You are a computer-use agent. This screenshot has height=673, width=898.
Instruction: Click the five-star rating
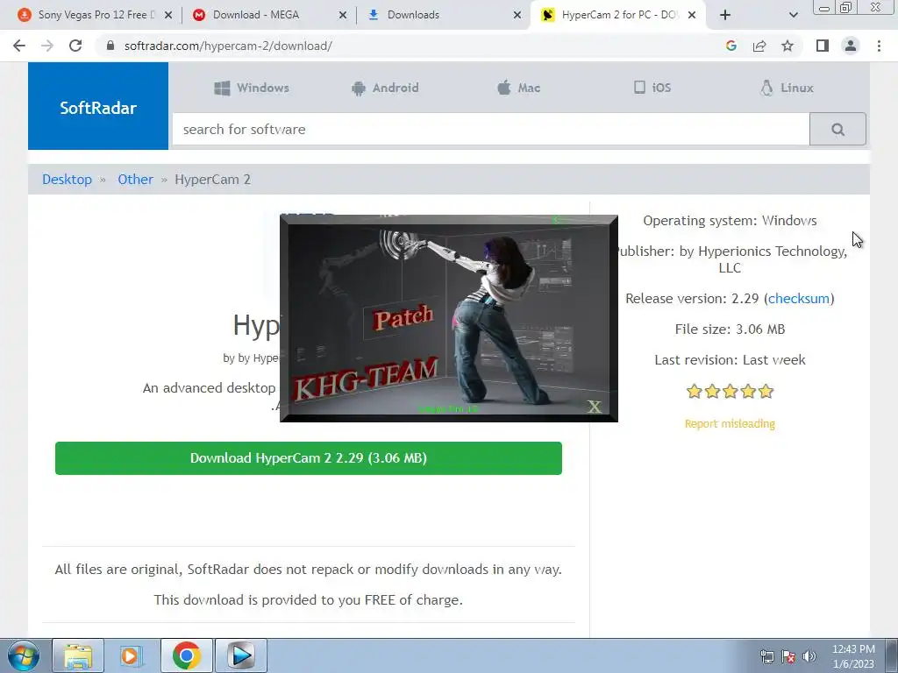(730, 392)
